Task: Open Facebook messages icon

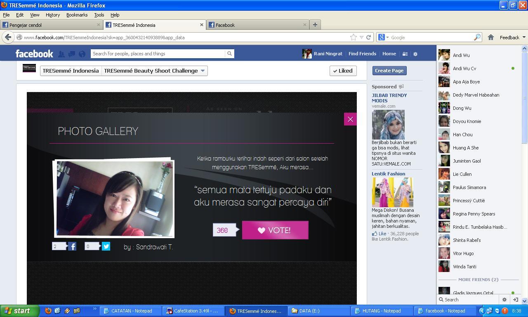Action: (x=71, y=54)
